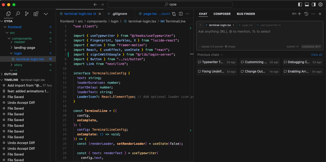Open the Search view in sidebar
Screen dimensions: 326x162
[x=18, y=14]
